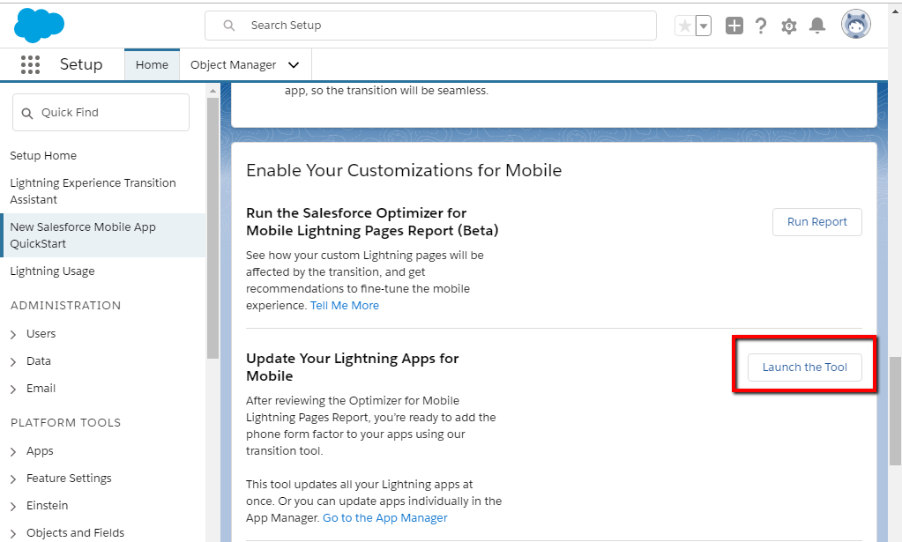Screen dimensions: 902x542
Task: Switch to the Home tab
Action: click(x=151, y=64)
